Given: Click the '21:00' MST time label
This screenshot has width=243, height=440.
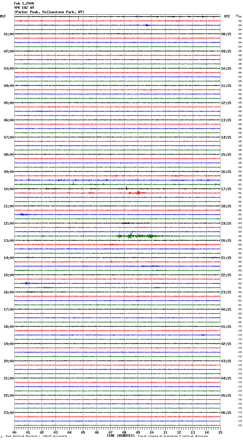Looking at the screenshot, I should pyautogui.click(x=9, y=378).
